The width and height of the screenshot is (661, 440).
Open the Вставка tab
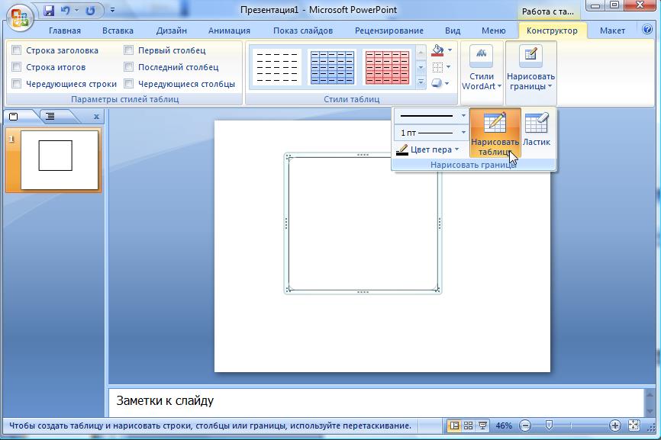click(118, 31)
